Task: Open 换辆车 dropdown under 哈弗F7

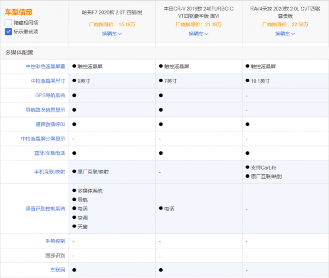Action: click(112, 34)
